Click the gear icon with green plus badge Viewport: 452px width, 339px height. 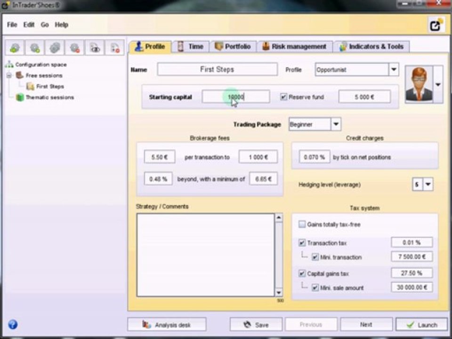point(34,48)
